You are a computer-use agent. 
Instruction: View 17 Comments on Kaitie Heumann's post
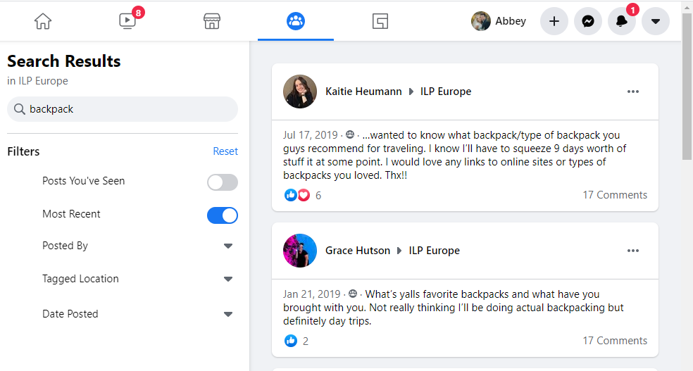[614, 195]
